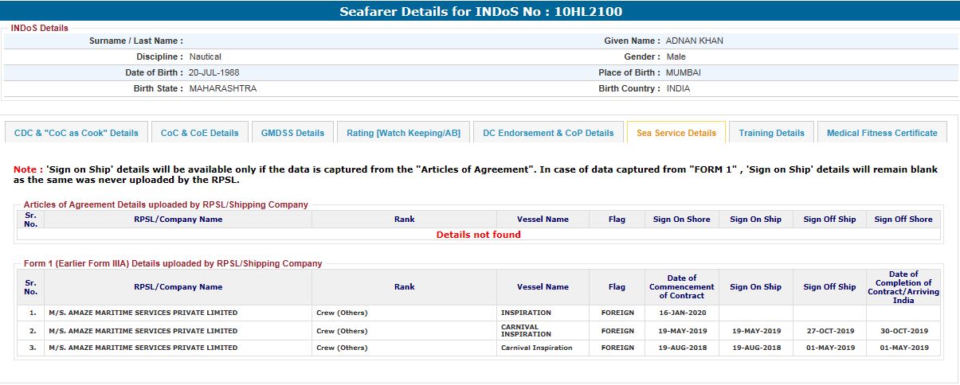Click Sign On Ship date 19-AUG-2018
960x385 pixels.
click(x=755, y=348)
